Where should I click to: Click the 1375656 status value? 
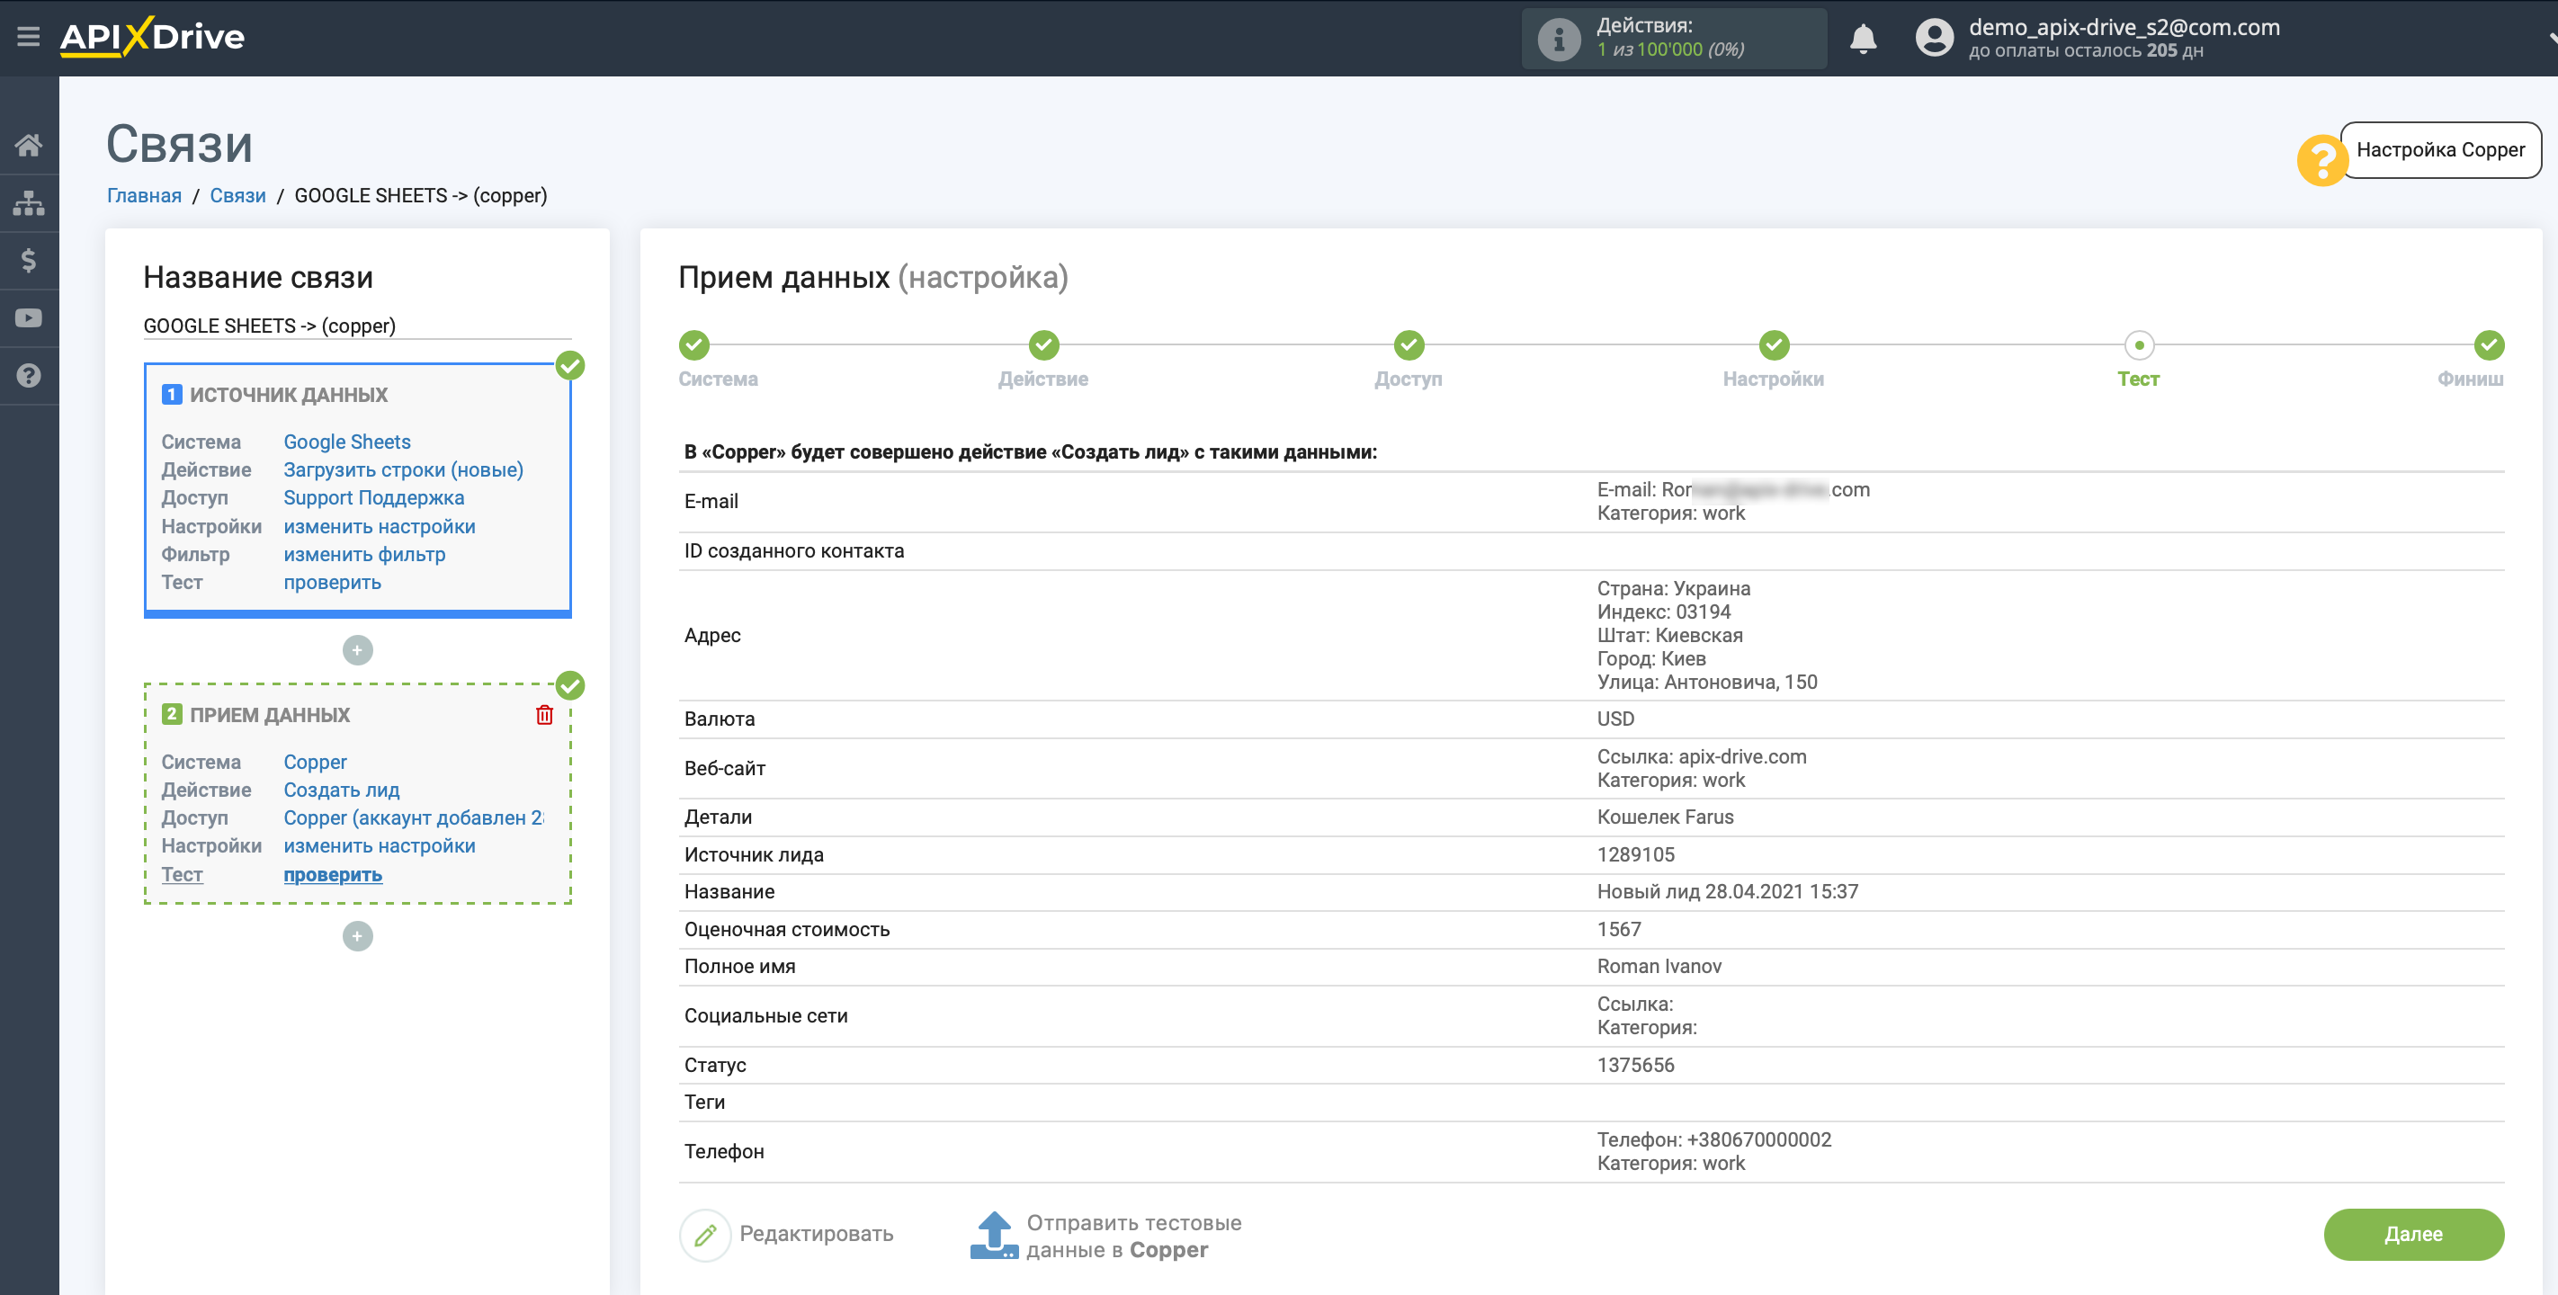coord(1634,1066)
